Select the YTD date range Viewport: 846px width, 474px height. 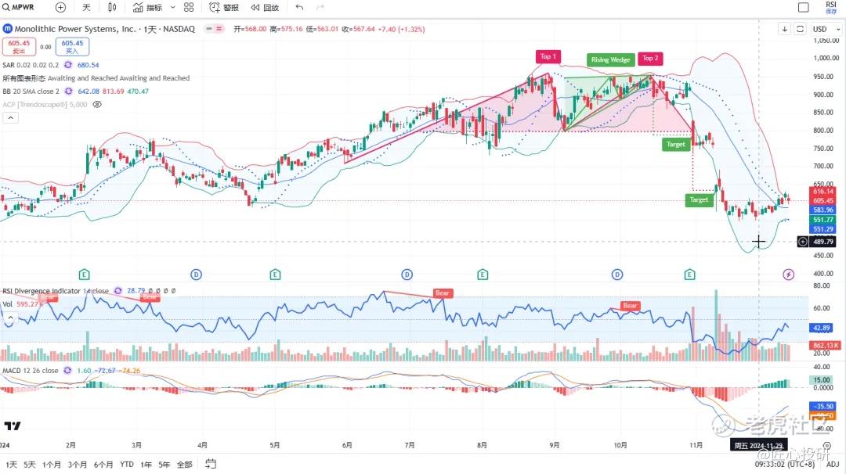point(127,465)
